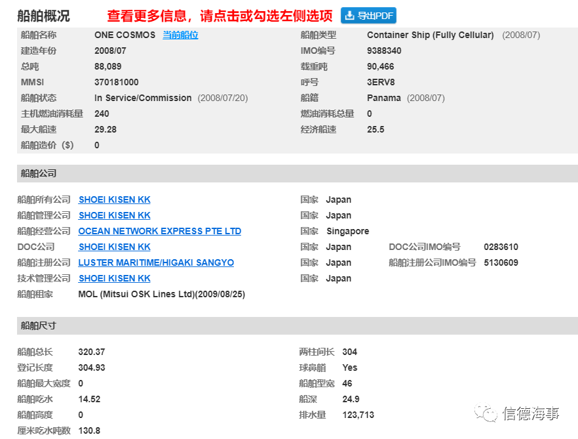
Task: Click the status text In Service/Commission
Action: click(143, 98)
